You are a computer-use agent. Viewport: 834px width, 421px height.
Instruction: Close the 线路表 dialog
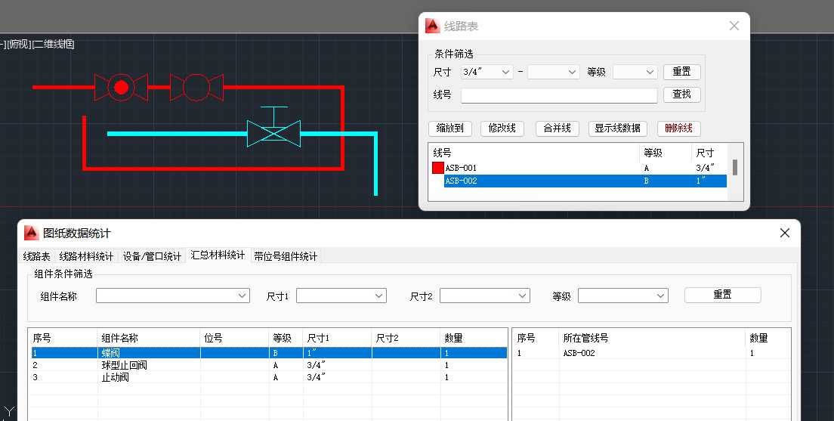tap(734, 26)
